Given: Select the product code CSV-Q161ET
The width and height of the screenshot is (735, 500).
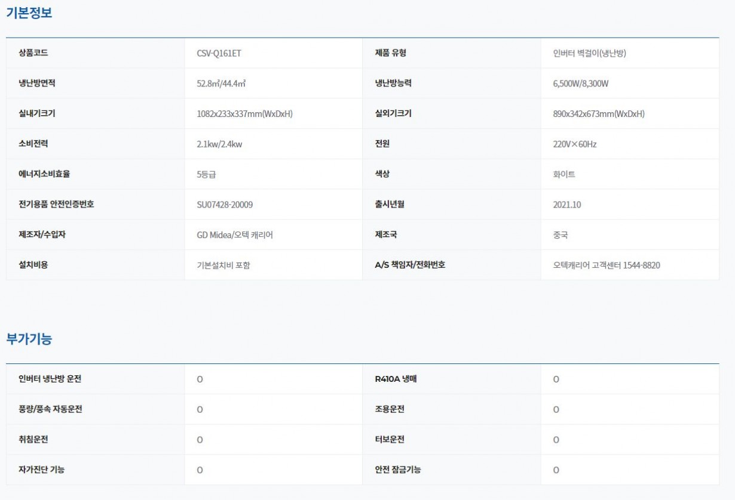Looking at the screenshot, I should coord(219,53).
